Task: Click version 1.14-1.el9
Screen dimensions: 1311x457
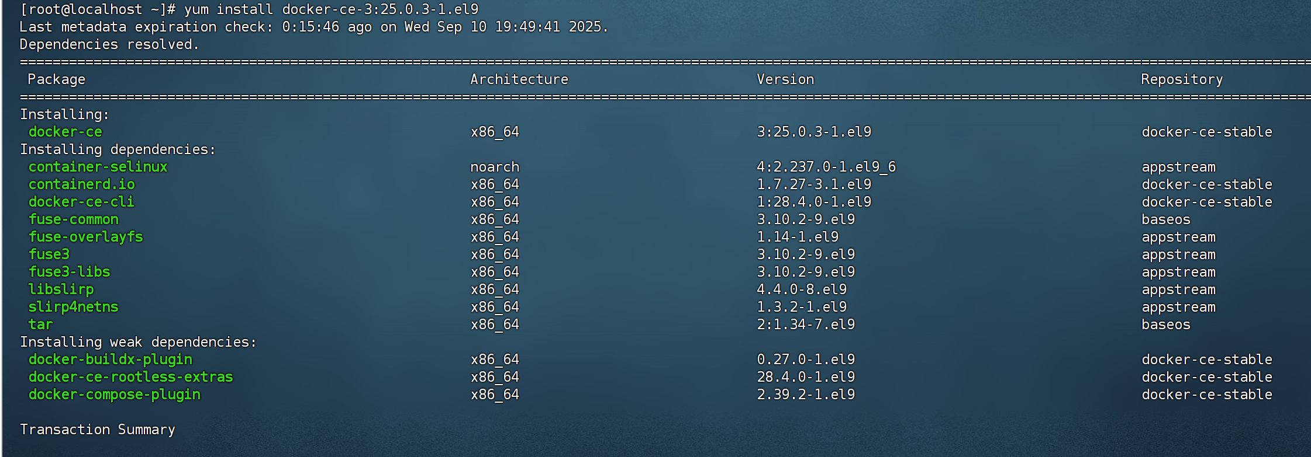Action: point(798,237)
